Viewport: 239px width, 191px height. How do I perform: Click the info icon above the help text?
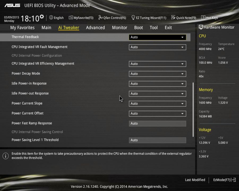coord(6,156)
